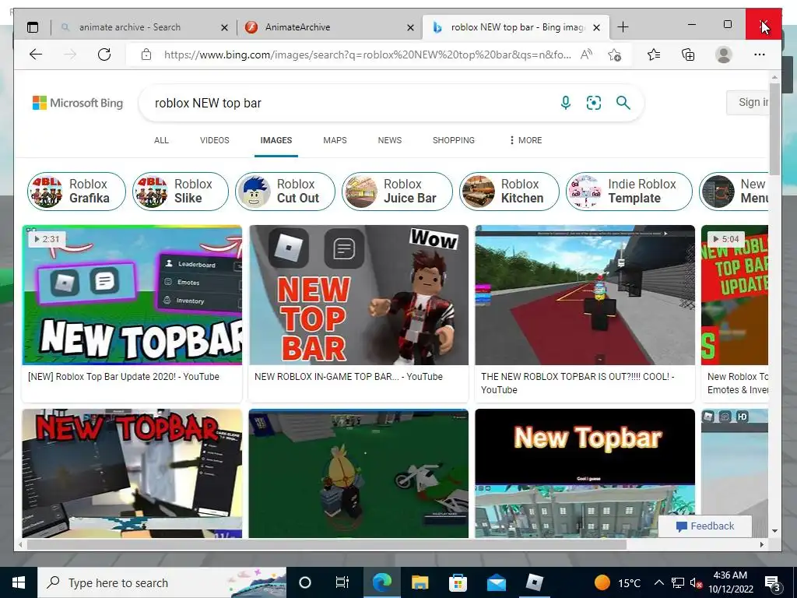Viewport: 797px width, 598px height.
Task: Click the Roblox Kitchen suggestion chip
Action: [509, 192]
